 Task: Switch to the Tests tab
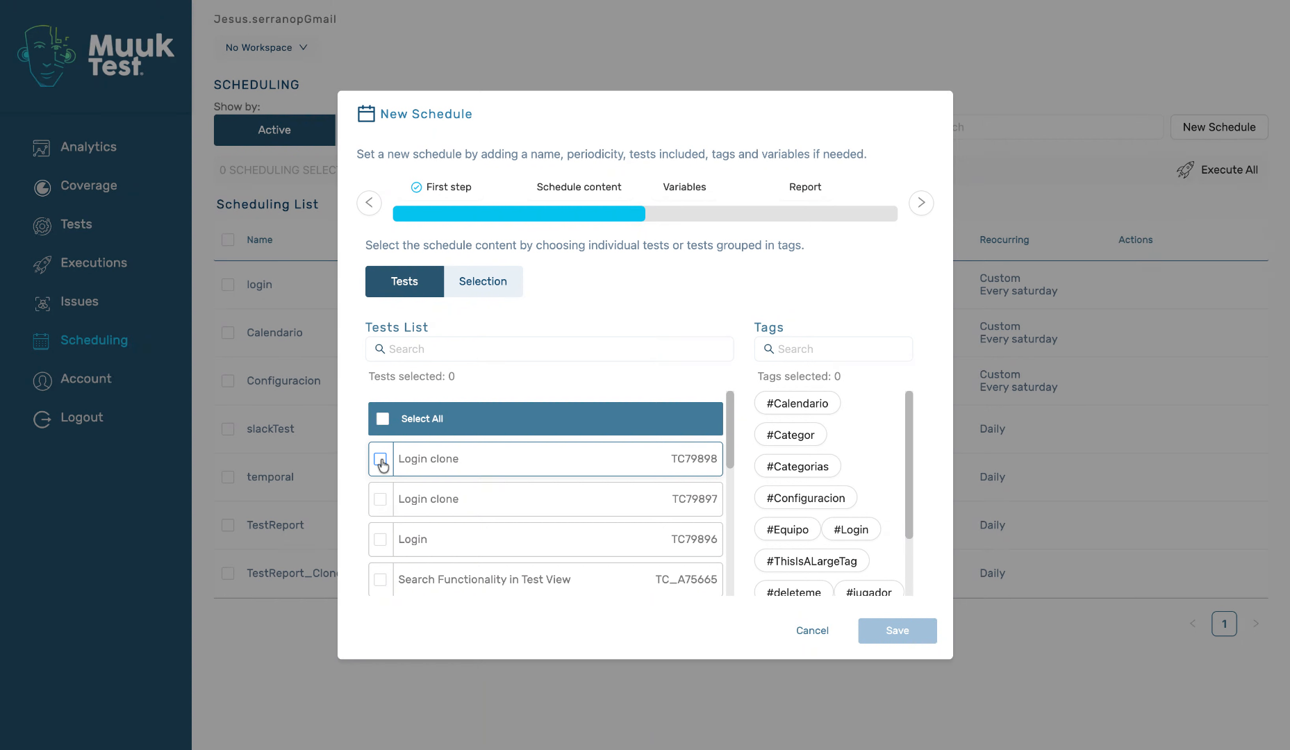404,281
